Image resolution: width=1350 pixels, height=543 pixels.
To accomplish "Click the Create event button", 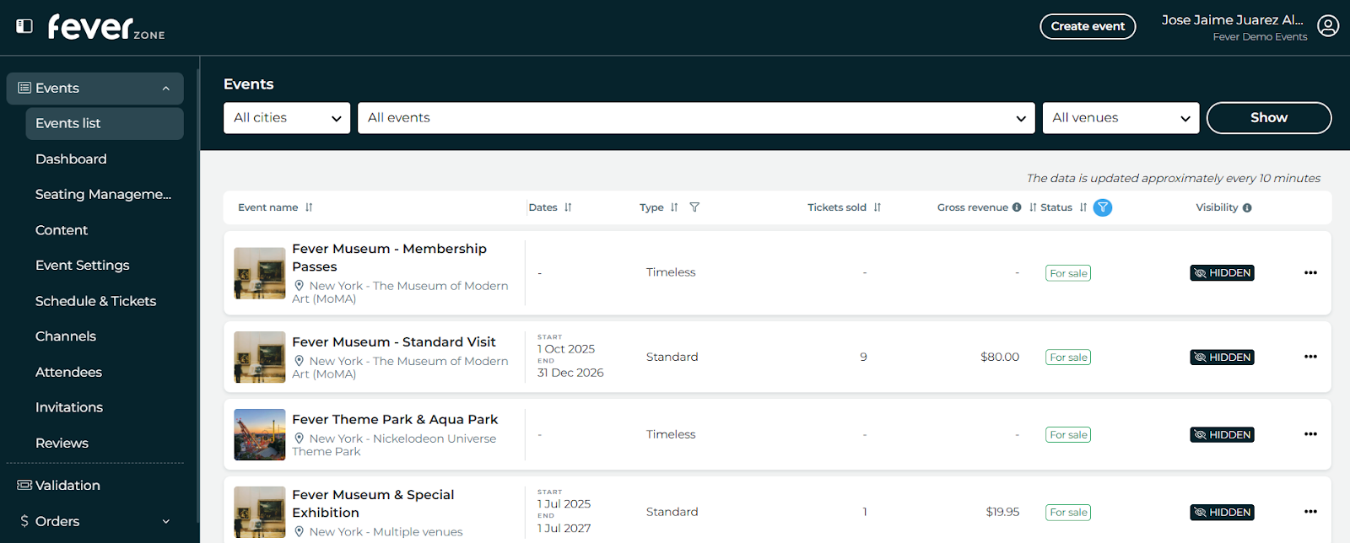I will click(1088, 26).
